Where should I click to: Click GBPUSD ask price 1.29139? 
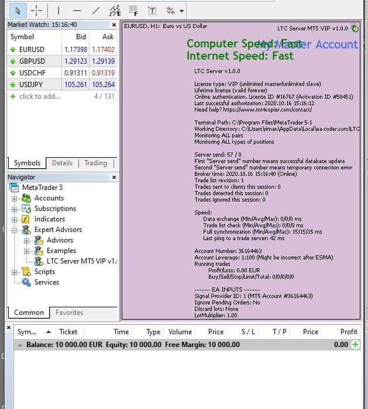pyautogui.click(x=103, y=61)
